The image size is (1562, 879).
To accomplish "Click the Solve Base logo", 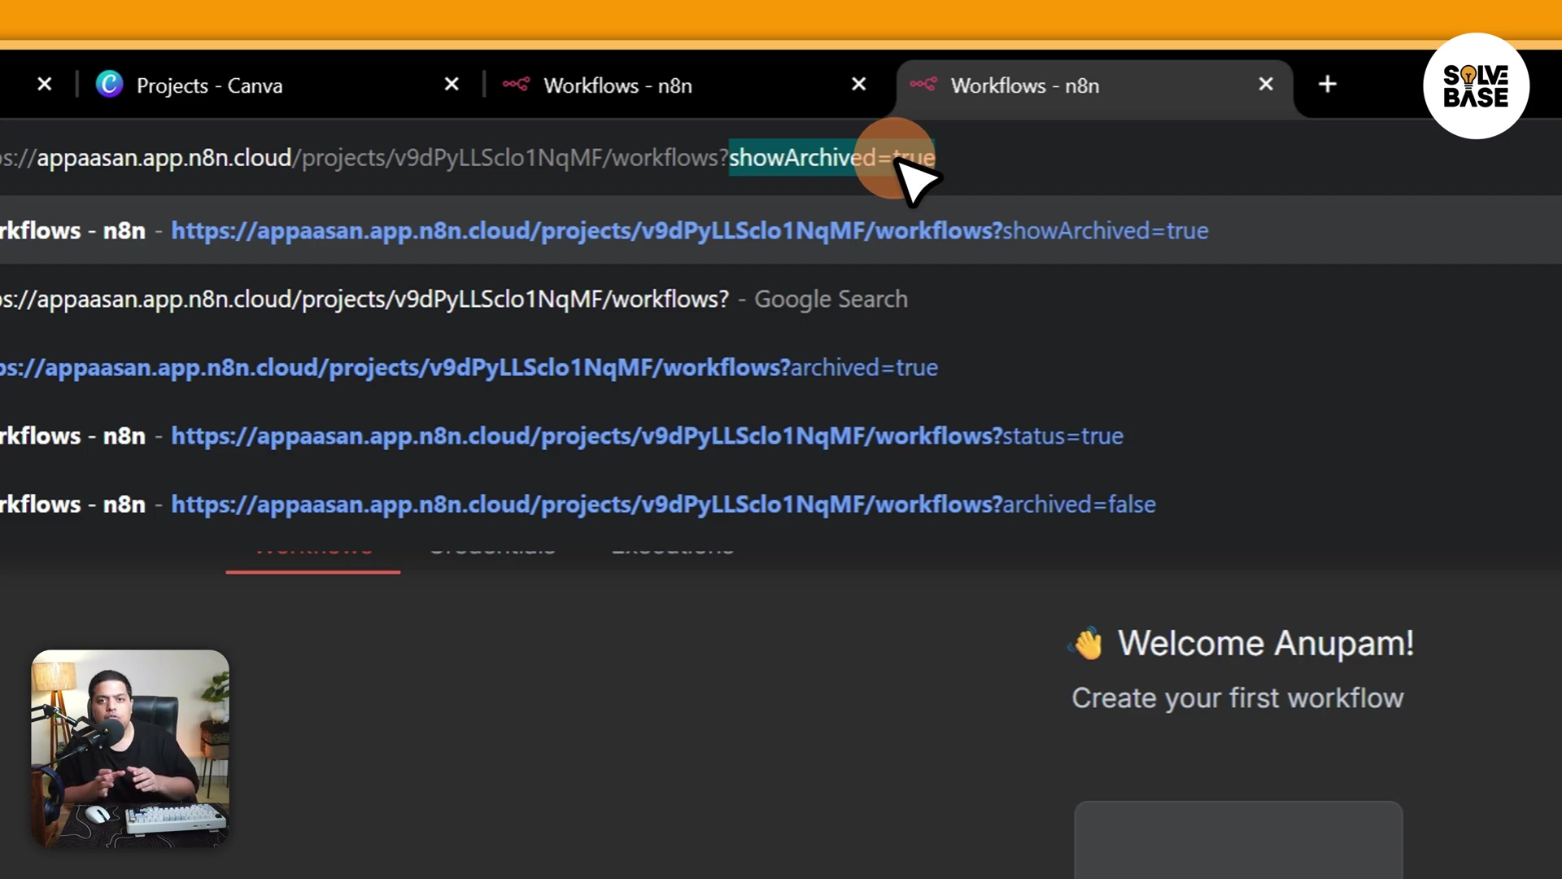I will point(1475,86).
